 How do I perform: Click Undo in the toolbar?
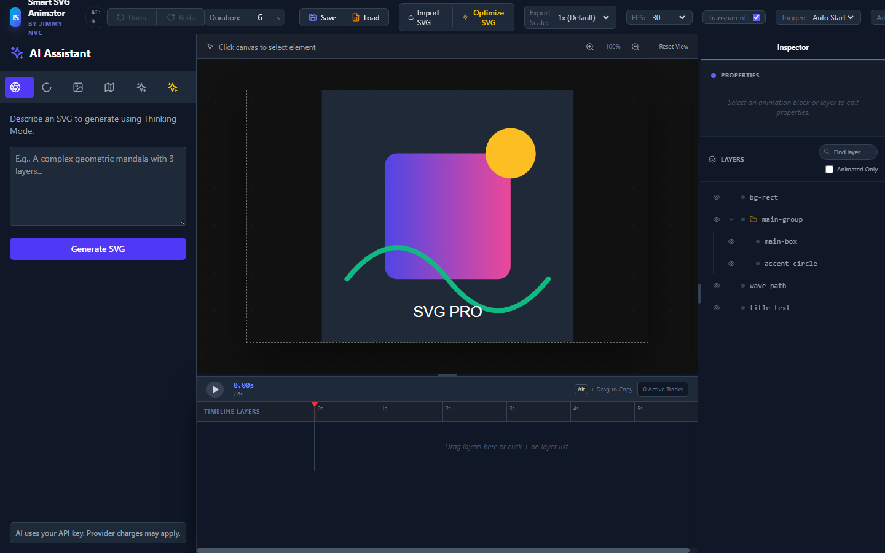(x=132, y=17)
